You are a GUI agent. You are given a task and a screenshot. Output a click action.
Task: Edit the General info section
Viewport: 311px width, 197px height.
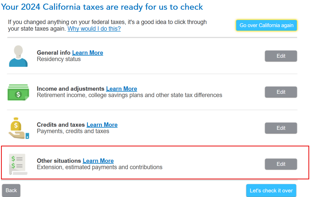point(281,56)
